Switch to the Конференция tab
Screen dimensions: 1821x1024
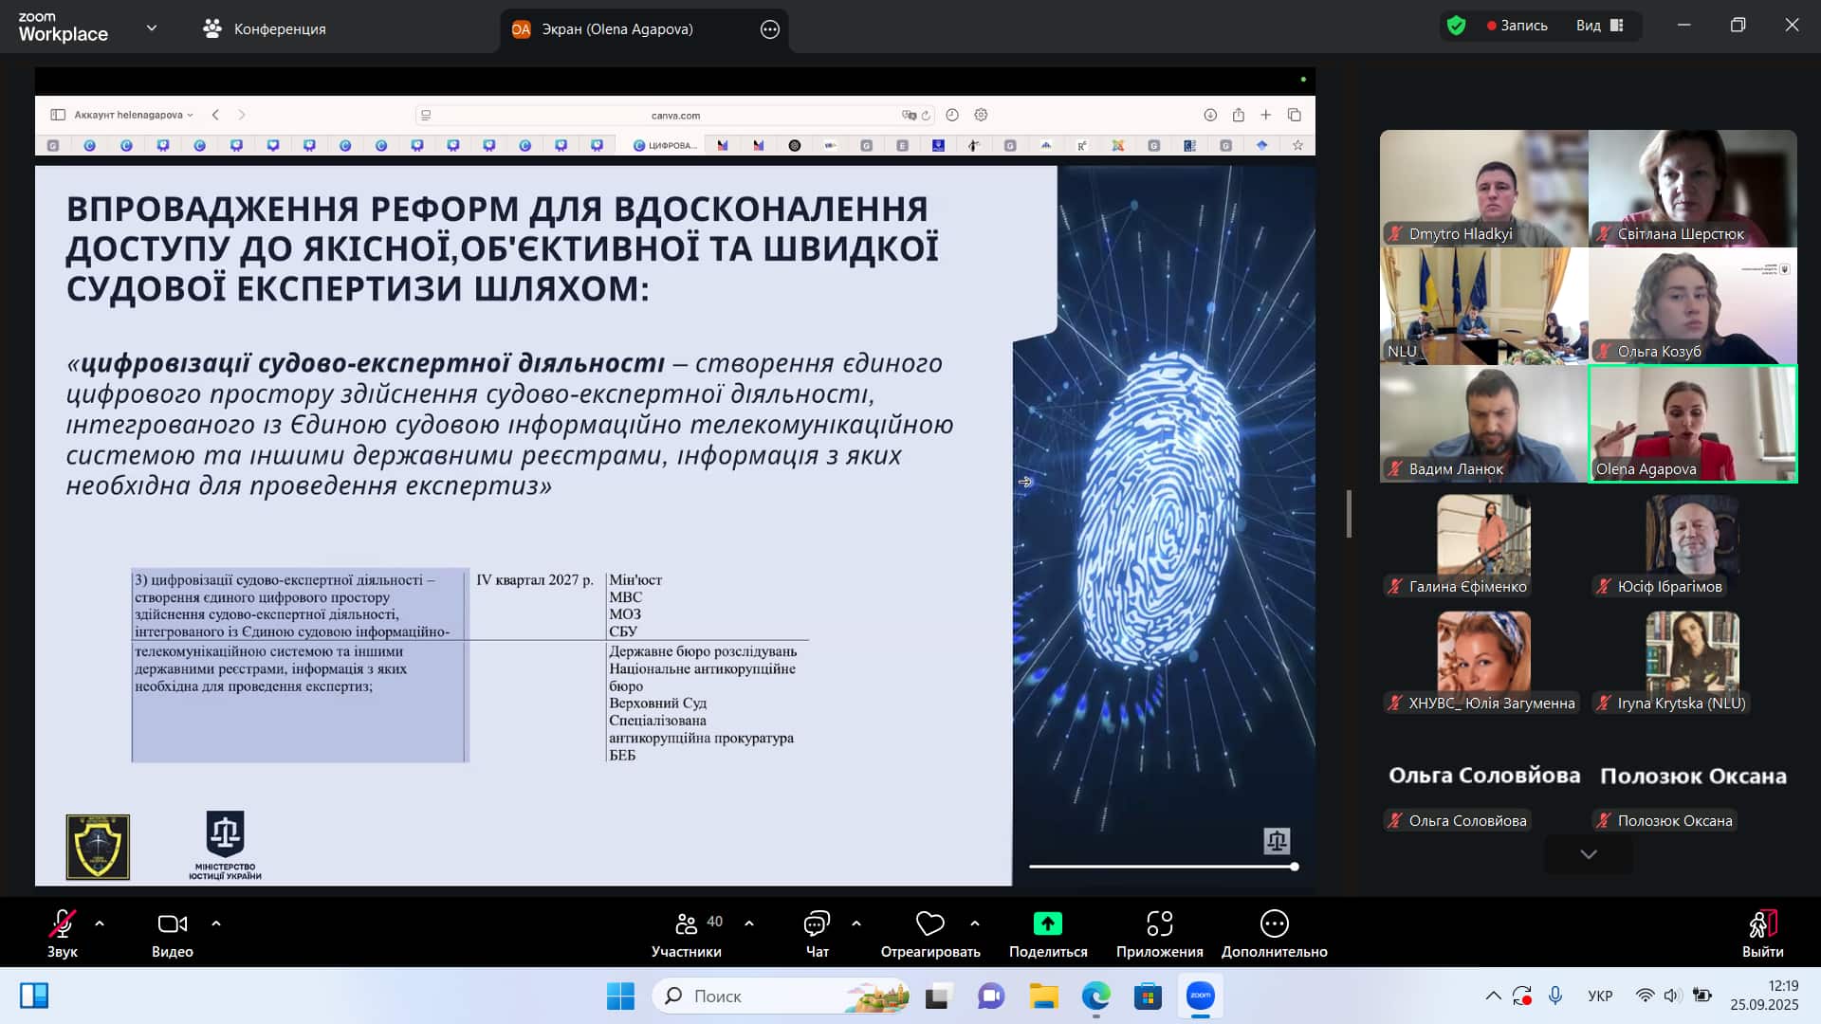tap(265, 29)
